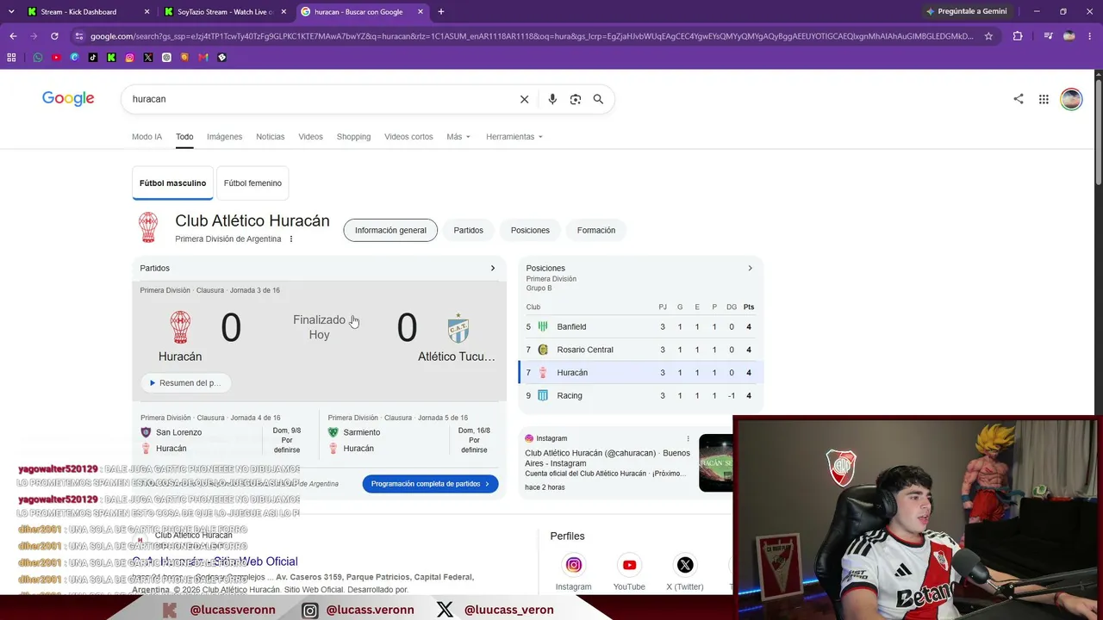Search by image with Google Lens
Viewport: 1103px width, 620px height.
coord(576,99)
